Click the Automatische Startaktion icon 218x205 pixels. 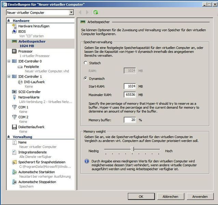coord(14,172)
